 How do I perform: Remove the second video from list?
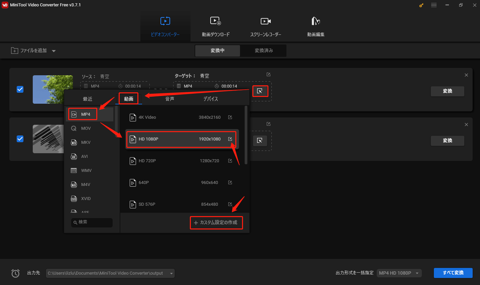(466, 124)
